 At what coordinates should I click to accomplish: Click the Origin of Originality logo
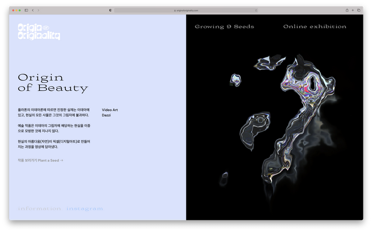pos(39,32)
